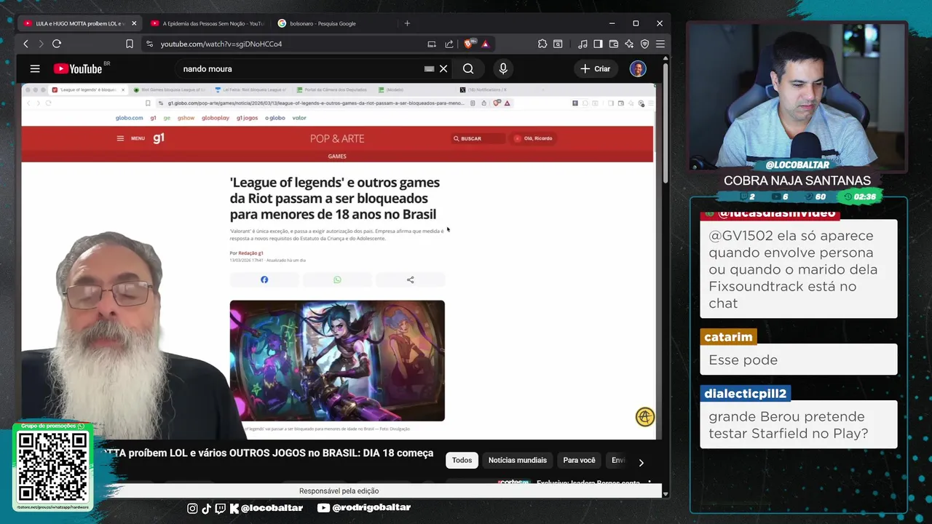The width and height of the screenshot is (932, 524).
Task: Open the extensions puzzle icon
Action: 542,44
